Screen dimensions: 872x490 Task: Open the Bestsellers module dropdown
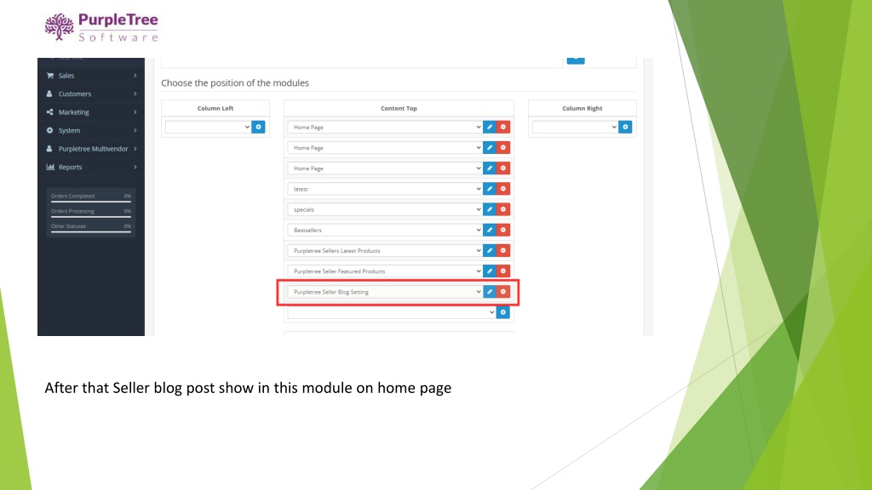click(x=385, y=230)
